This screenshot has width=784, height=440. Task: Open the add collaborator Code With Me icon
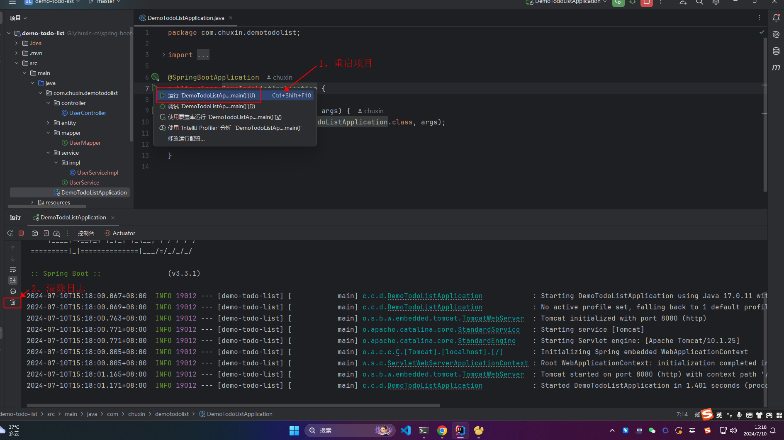tap(683, 2)
